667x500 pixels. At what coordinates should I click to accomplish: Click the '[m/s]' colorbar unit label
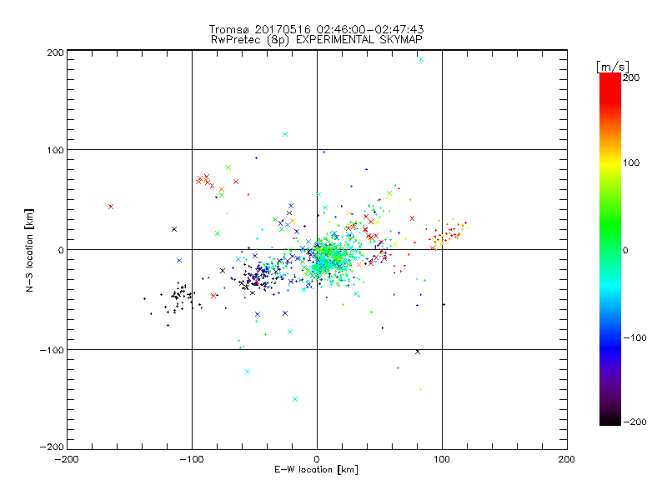point(613,67)
